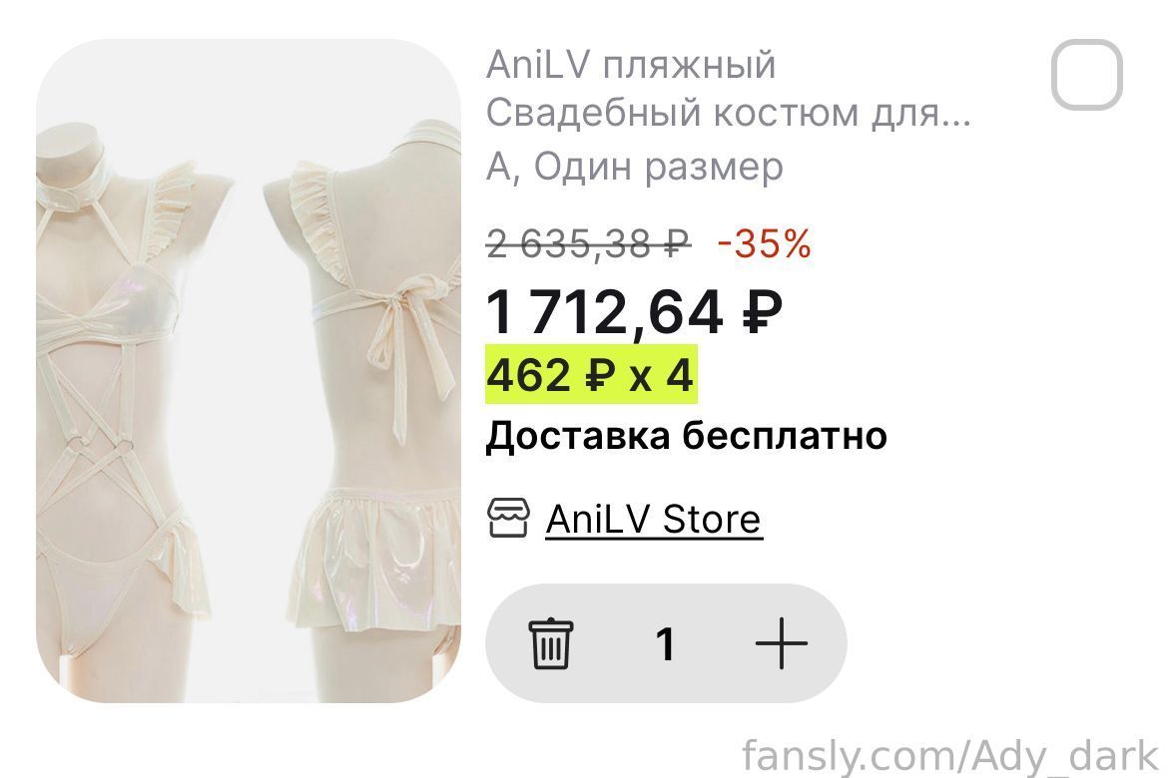1168x778 pixels.
Task: Click the crossed-out price 2 635,38 ₽
Action: click(588, 243)
